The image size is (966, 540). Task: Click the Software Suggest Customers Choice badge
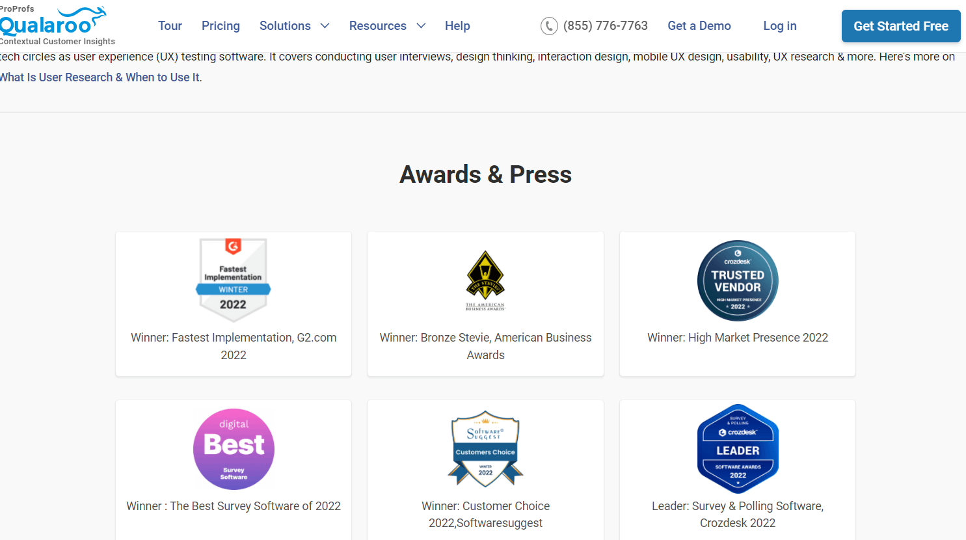click(485, 448)
